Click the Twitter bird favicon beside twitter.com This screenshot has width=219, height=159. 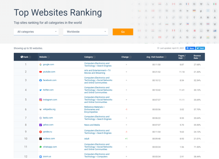(x=41, y=90)
